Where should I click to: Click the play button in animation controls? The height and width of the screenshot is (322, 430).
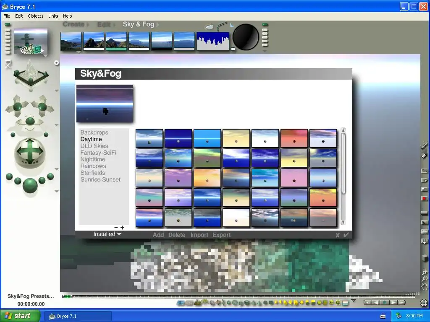point(393,303)
